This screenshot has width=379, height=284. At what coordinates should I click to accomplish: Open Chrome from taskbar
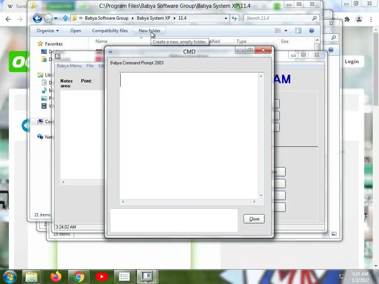79,277
